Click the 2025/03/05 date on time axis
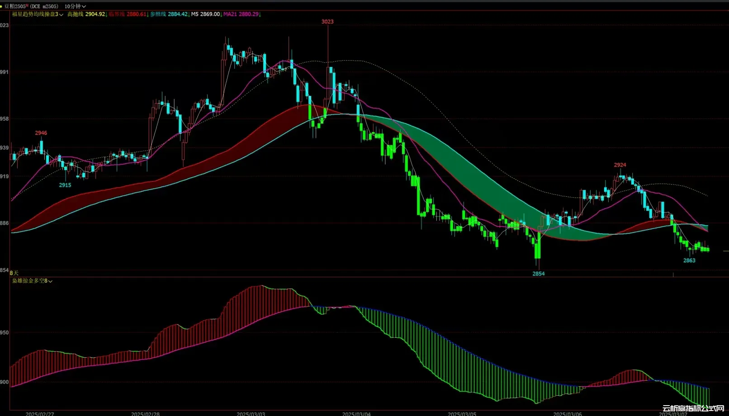Image resolution: width=729 pixels, height=416 pixels. (462, 413)
